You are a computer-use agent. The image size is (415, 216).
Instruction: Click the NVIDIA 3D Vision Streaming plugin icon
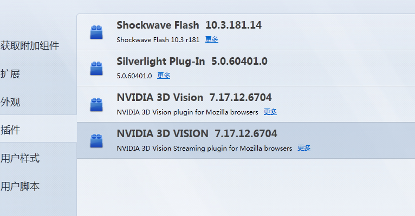tap(96, 140)
